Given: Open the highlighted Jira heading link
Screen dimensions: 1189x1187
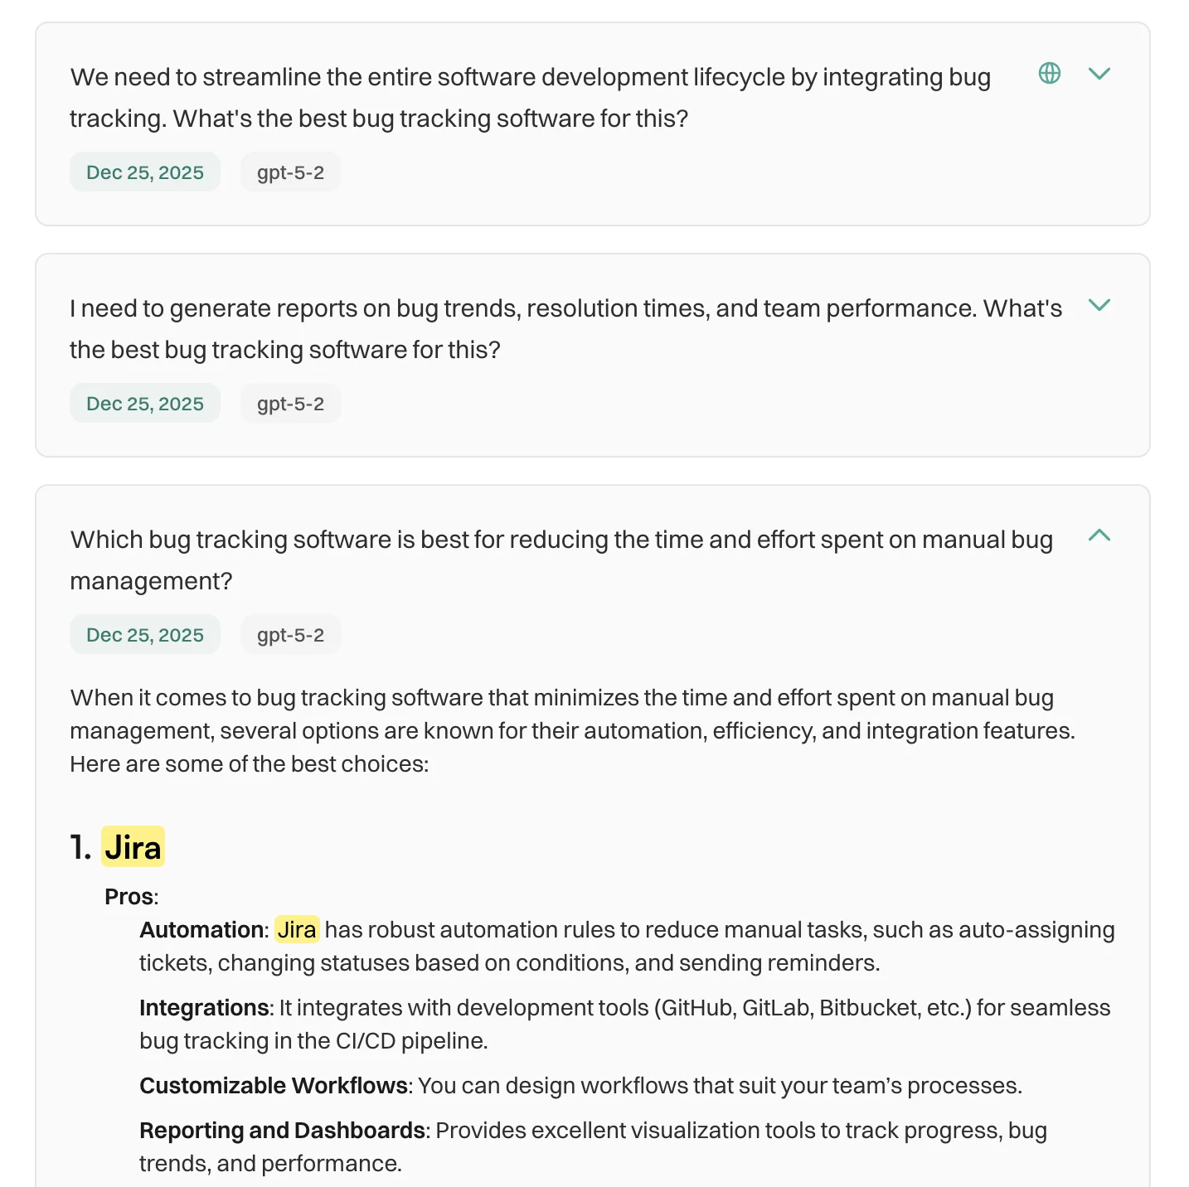Looking at the screenshot, I should [x=133, y=847].
